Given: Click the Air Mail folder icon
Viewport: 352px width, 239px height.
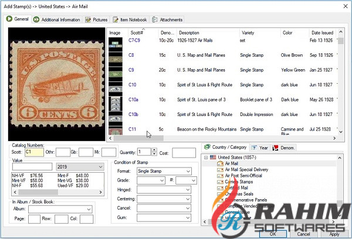Looking at the screenshot, I should pos(221,163).
